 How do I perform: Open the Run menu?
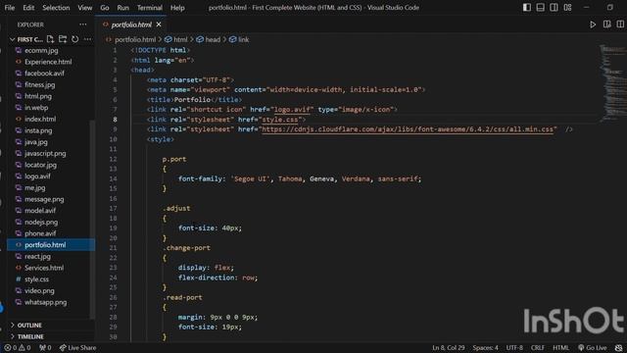pyautogui.click(x=123, y=8)
